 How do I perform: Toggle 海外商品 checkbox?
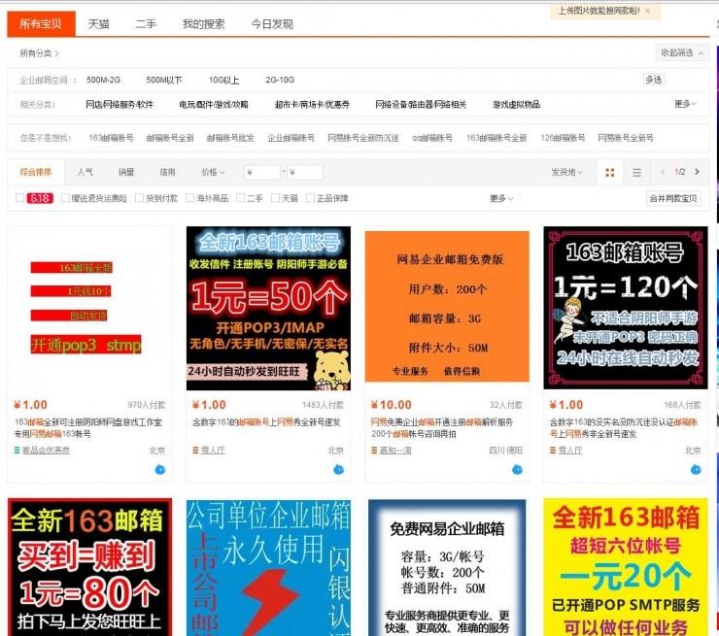click(x=189, y=198)
